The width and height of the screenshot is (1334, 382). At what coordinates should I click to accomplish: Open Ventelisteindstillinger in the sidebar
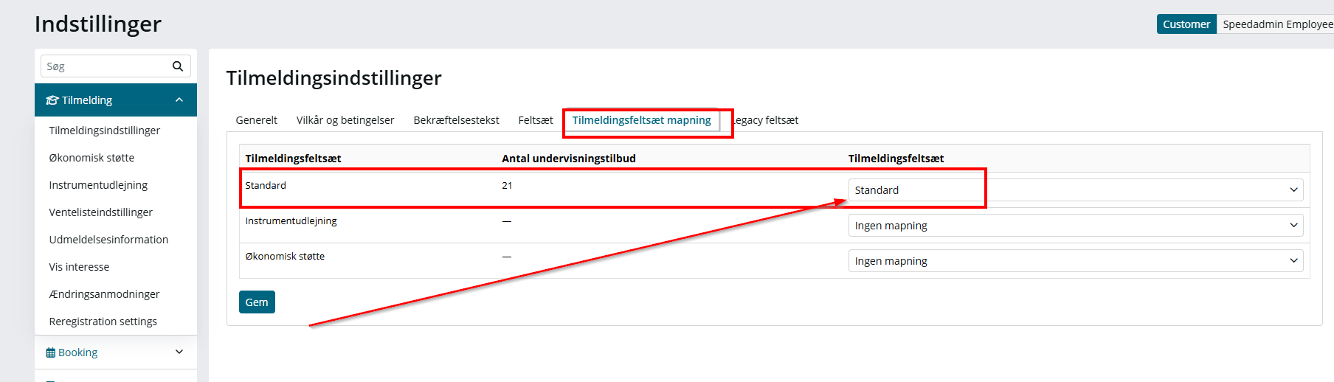[x=101, y=212]
